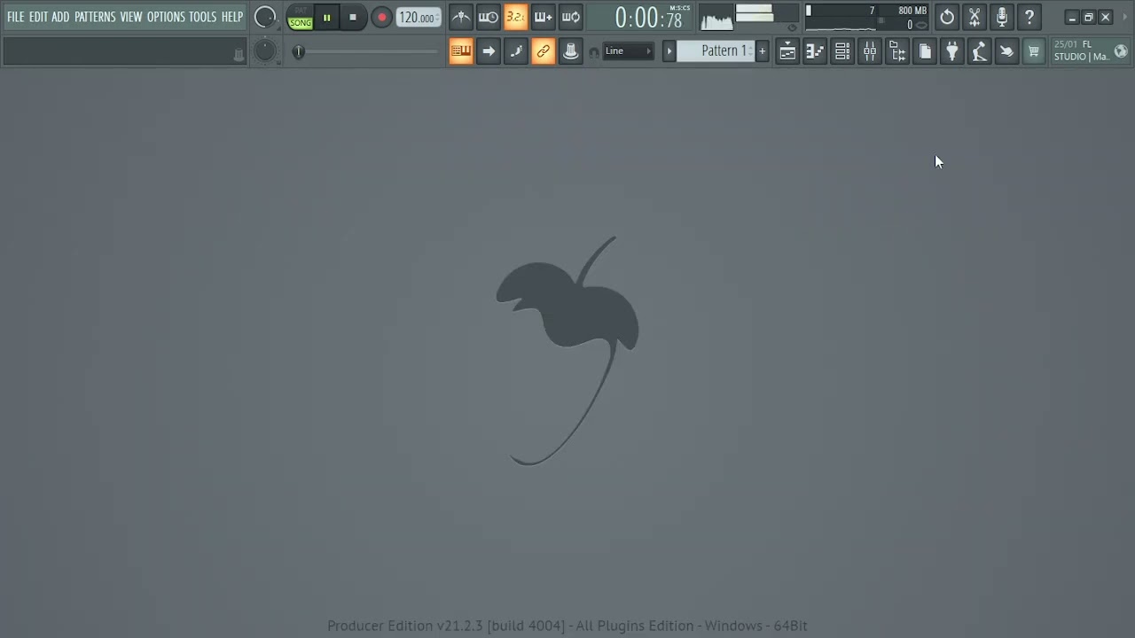Click the main pitch knob
Image resolution: width=1135 pixels, height=638 pixels.
tap(265, 51)
